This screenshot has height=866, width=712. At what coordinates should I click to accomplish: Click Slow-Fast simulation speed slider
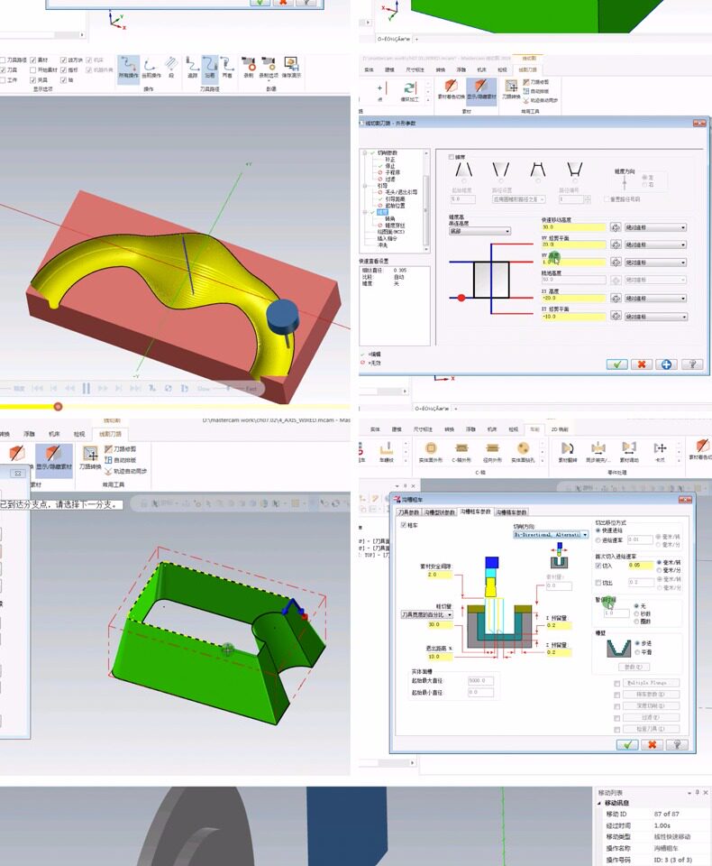226,389
